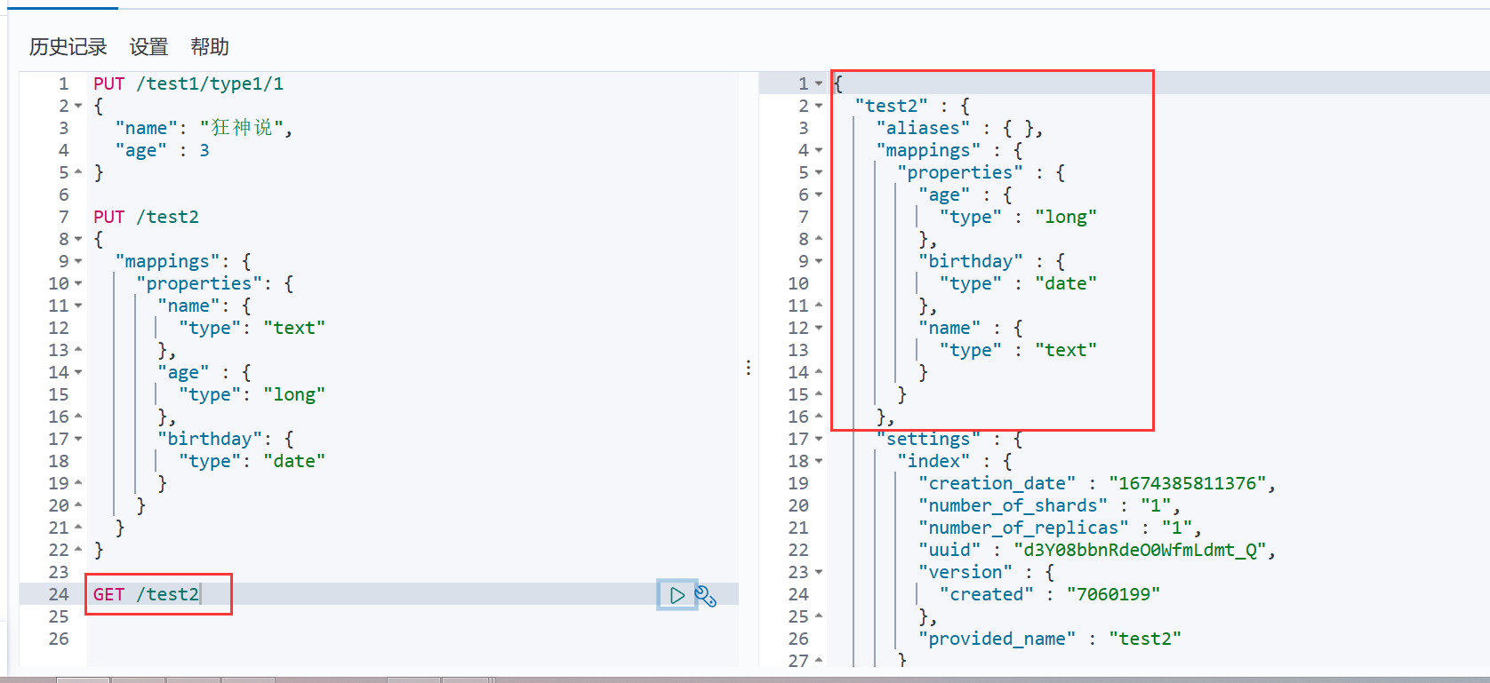The width and height of the screenshot is (1490, 683).
Task: Click the GET /test2 request line
Action: click(146, 594)
